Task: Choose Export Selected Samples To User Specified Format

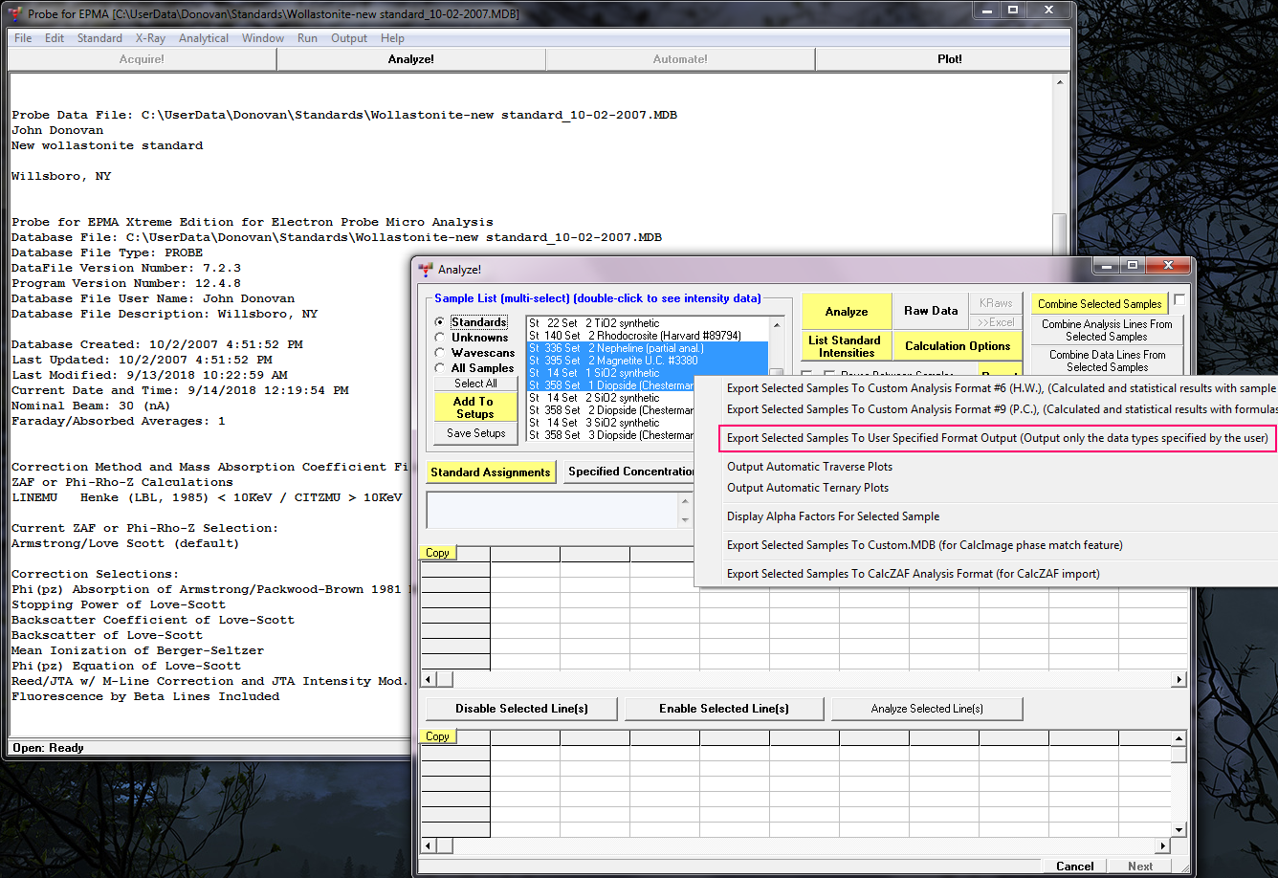Action: click(x=997, y=438)
